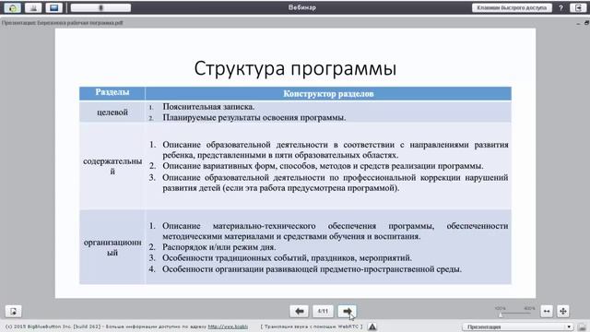Minimize the presentation window
The height and width of the screenshot is (332, 590).
tap(578, 23)
